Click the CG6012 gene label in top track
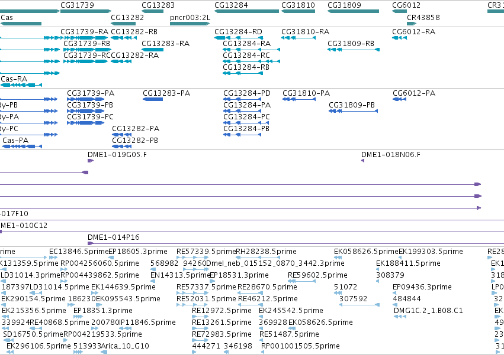 click(x=406, y=5)
